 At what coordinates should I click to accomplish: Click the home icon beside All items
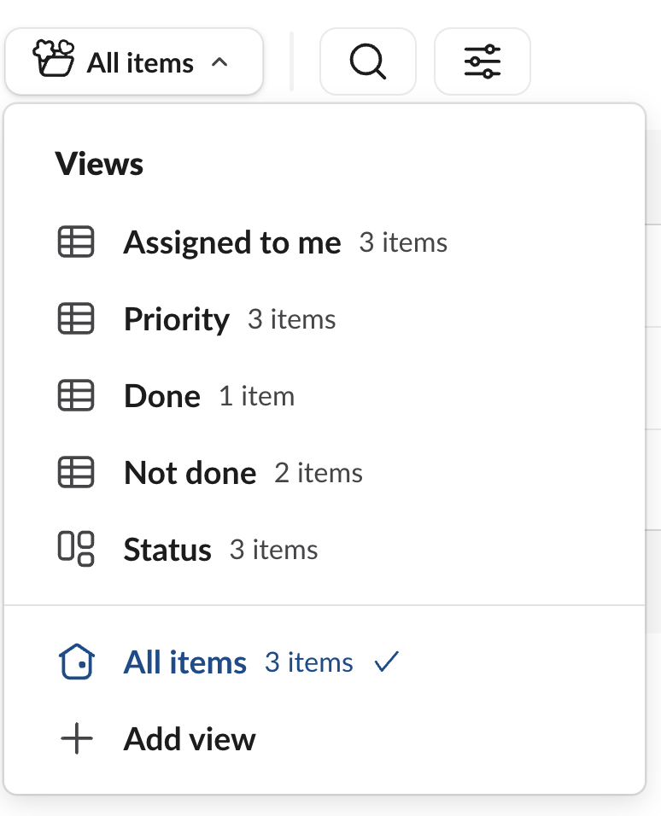[x=76, y=662]
